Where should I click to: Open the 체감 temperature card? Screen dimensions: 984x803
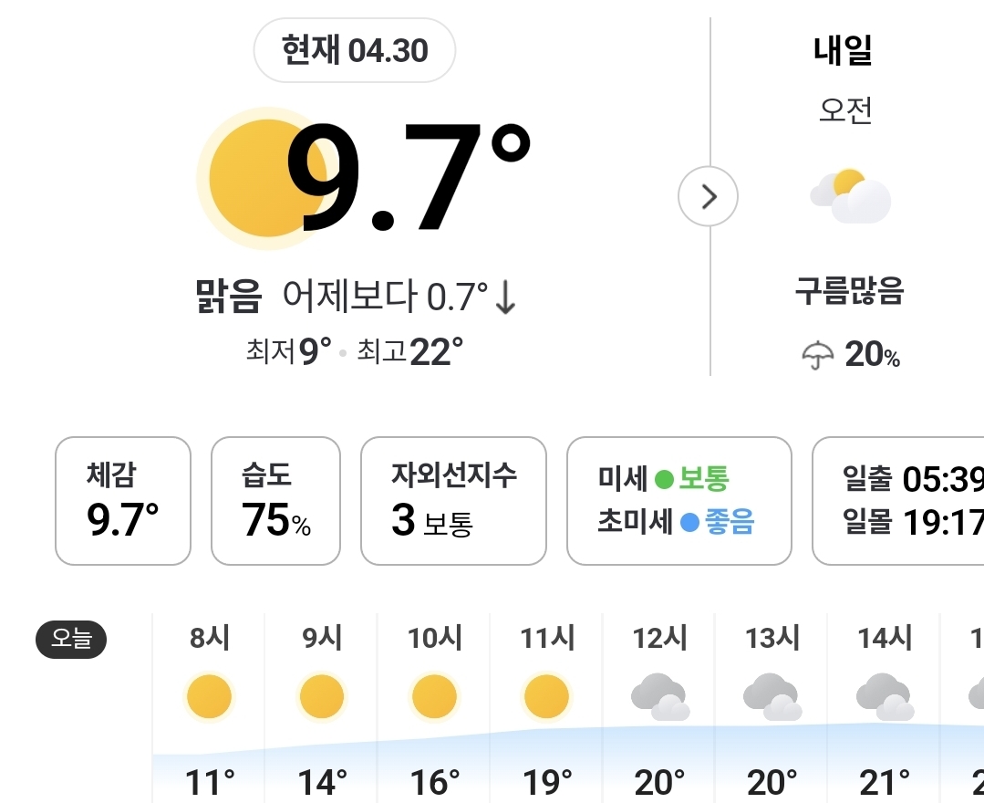[123, 501]
